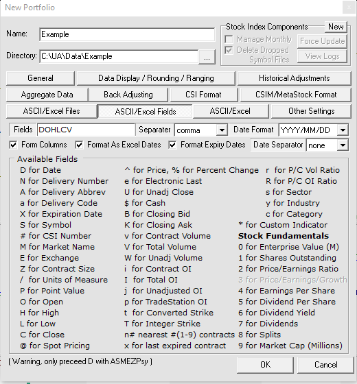Open the Other Settings tab

pyautogui.click(x=312, y=111)
